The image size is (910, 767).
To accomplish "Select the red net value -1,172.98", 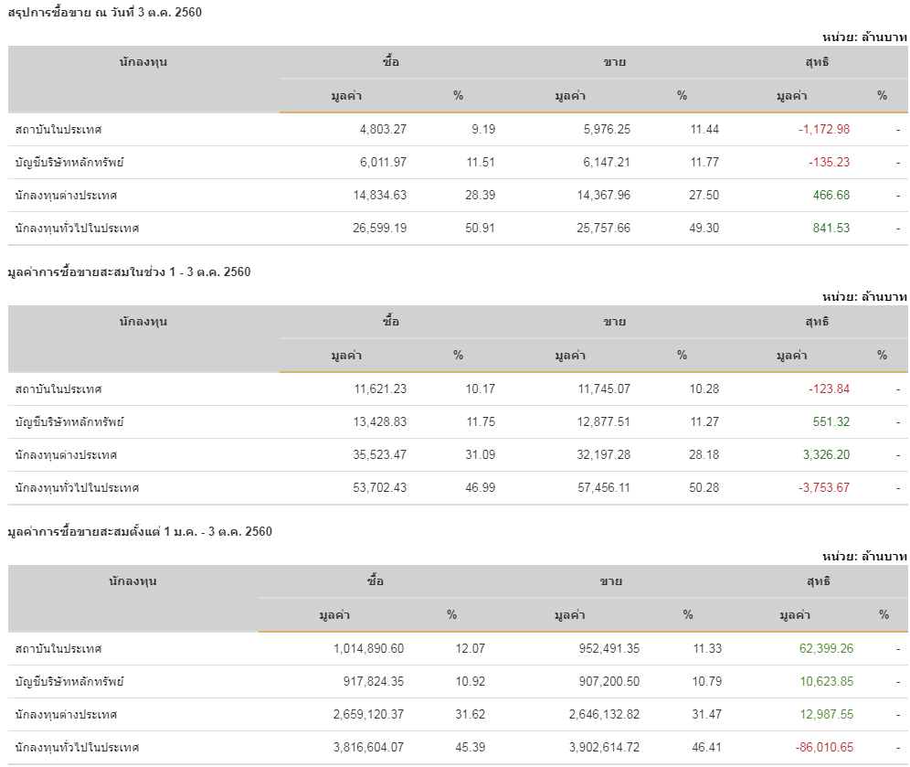I will [x=823, y=129].
